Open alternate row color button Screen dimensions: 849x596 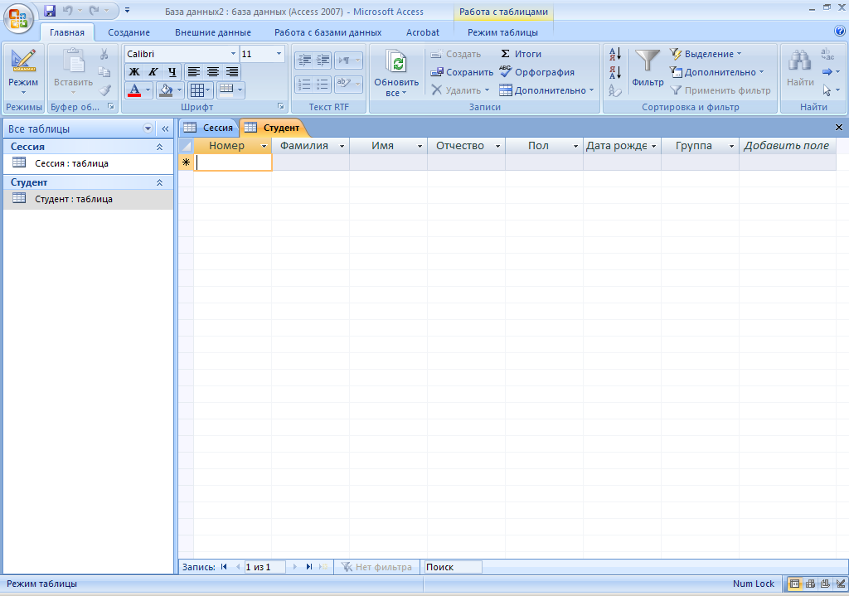[x=230, y=90]
